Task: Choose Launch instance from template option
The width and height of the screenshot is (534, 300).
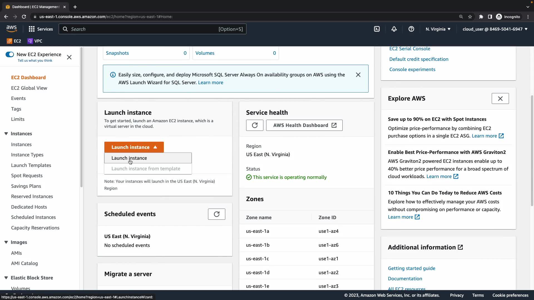Action: (x=146, y=169)
